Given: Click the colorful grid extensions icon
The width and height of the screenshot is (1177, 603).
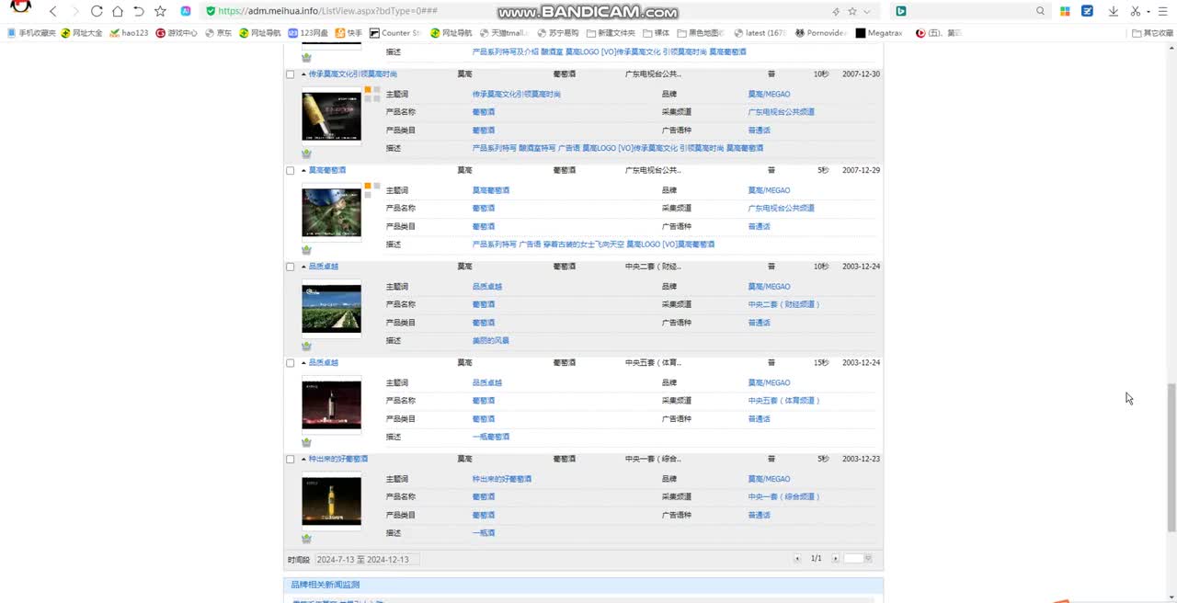Looking at the screenshot, I should tap(1065, 11).
